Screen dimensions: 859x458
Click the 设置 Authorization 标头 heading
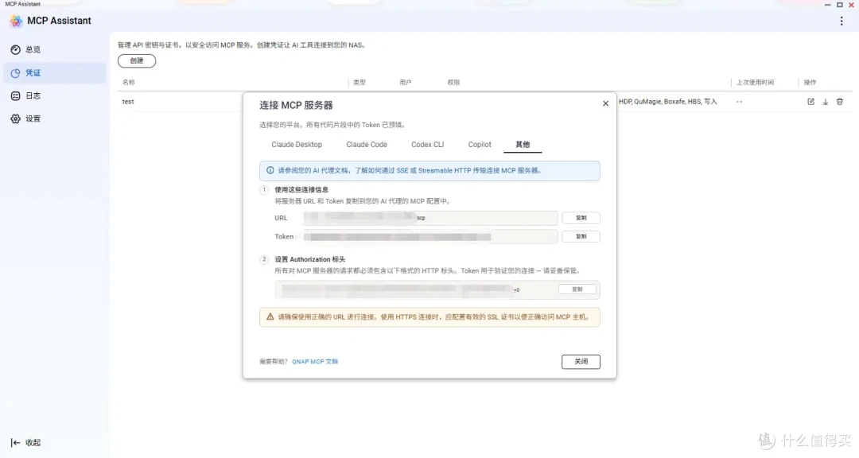(309, 259)
